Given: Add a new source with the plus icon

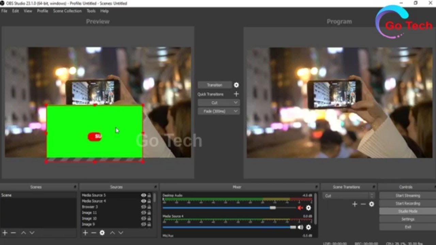Looking at the screenshot, I should click(x=85, y=233).
